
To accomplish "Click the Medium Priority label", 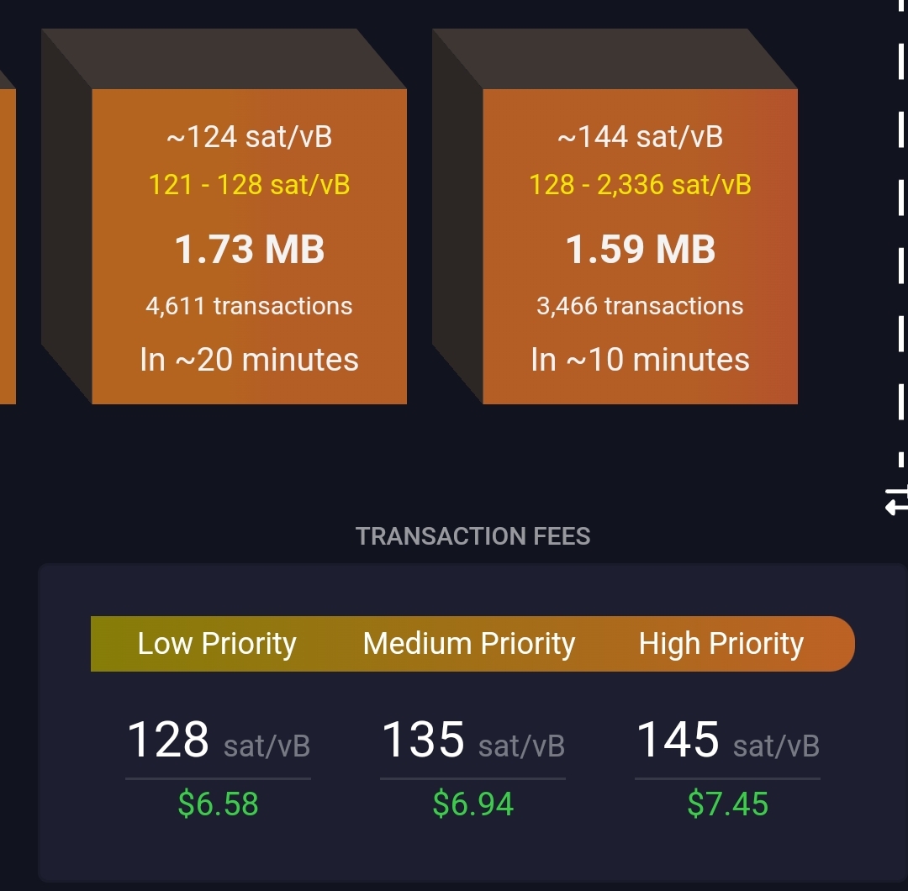I will click(x=469, y=644).
